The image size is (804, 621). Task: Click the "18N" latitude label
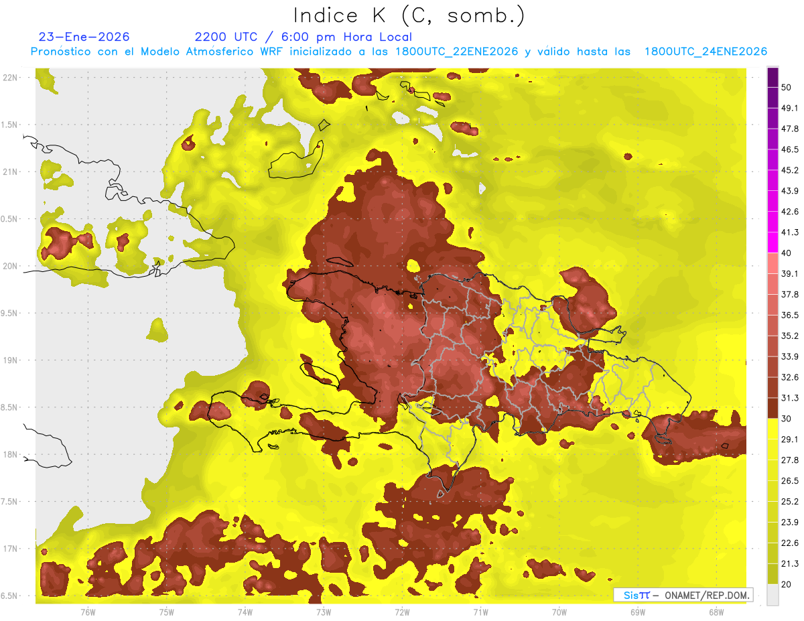pos(10,454)
